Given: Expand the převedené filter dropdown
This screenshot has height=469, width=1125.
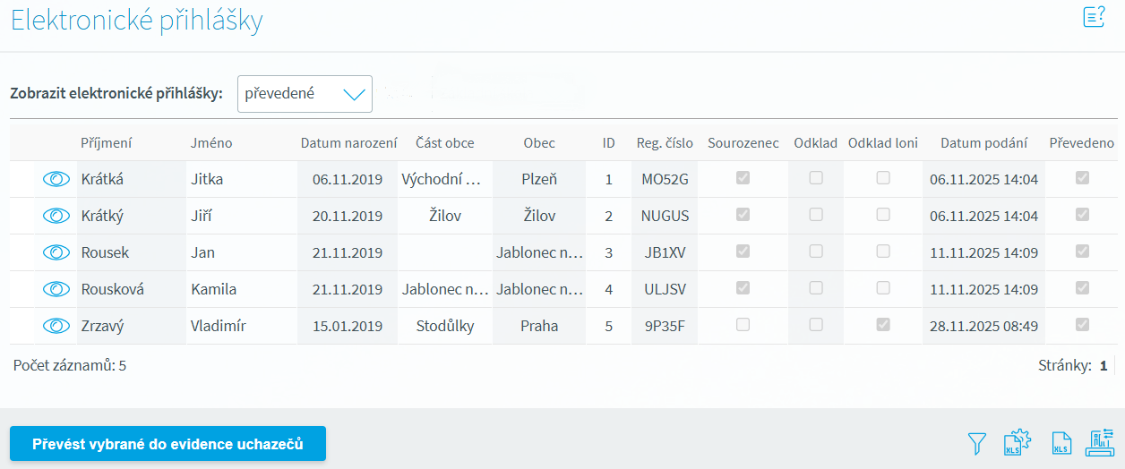Looking at the screenshot, I should pos(305,94).
